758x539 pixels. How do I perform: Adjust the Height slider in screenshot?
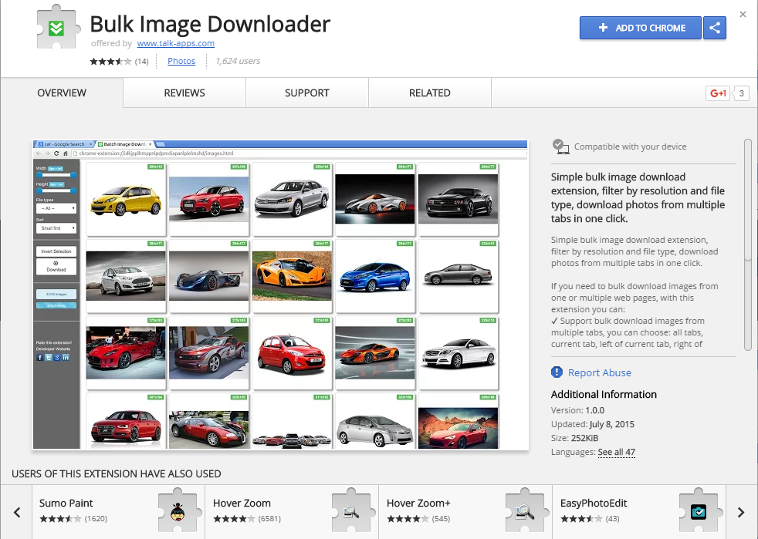pyautogui.click(x=56, y=190)
